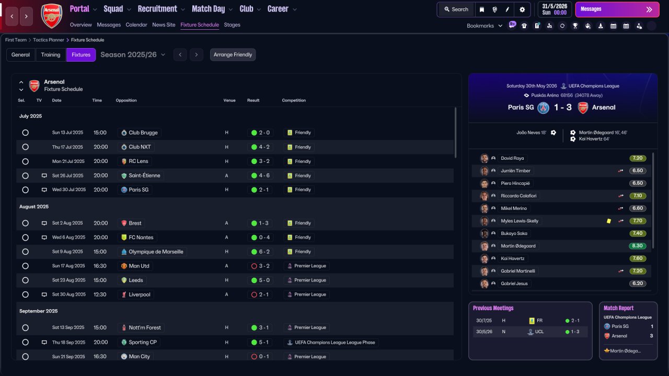Open the Recruitment menu dropdown
669x376 pixels.
pyautogui.click(x=162, y=9)
